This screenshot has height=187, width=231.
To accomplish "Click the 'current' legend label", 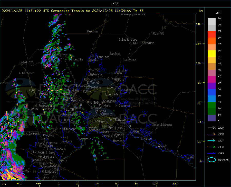I will click(x=223, y=160).
